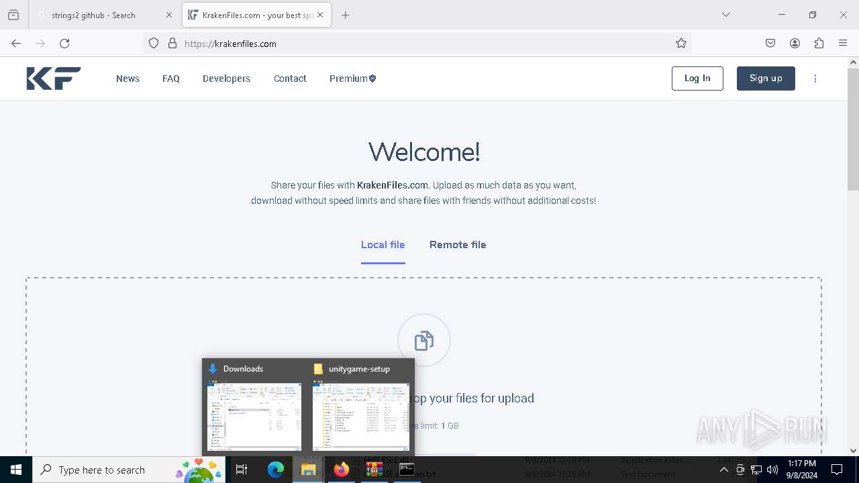The height and width of the screenshot is (483, 859).
Task: Open the News page
Action: tap(128, 78)
